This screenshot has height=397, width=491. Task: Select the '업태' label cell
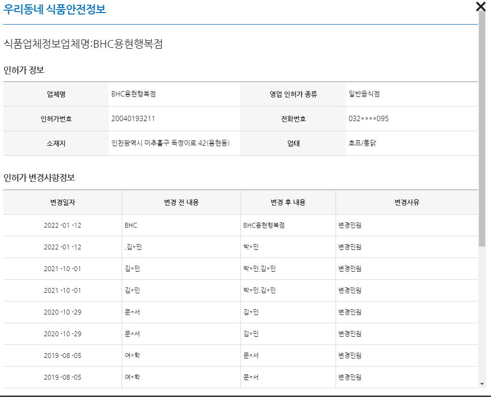tap(294, 143)
